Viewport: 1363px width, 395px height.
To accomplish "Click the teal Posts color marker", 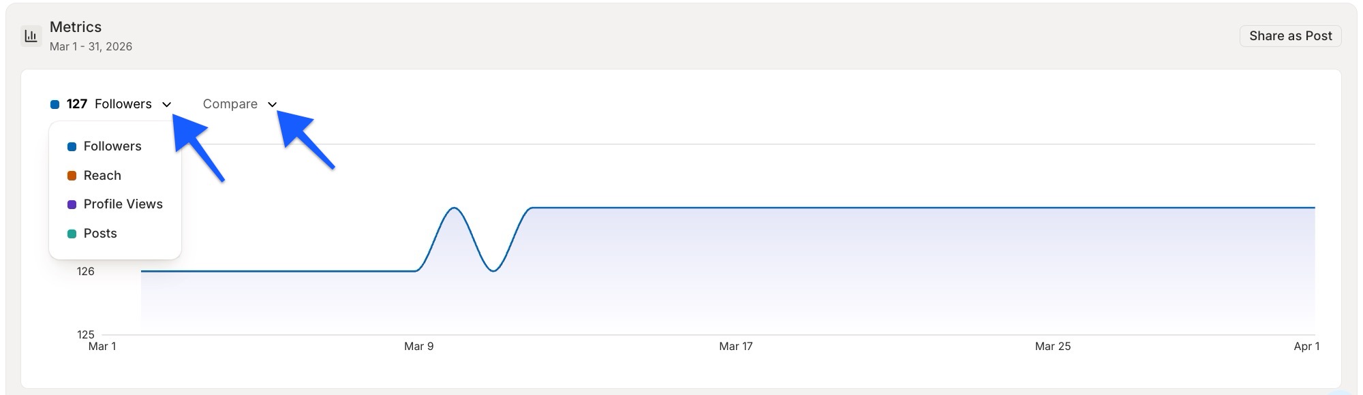I will [x=71, y=234].
